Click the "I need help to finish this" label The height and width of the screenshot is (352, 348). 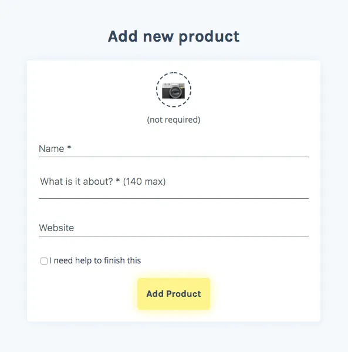[95, 260]
